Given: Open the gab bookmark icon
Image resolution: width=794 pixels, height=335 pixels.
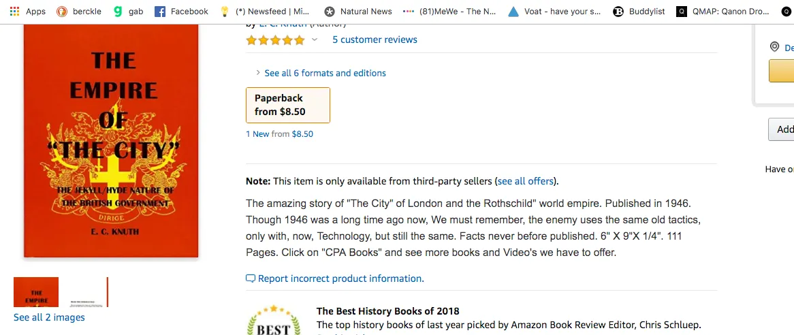Looking at the screenshot, I should (x=118, y=11).
